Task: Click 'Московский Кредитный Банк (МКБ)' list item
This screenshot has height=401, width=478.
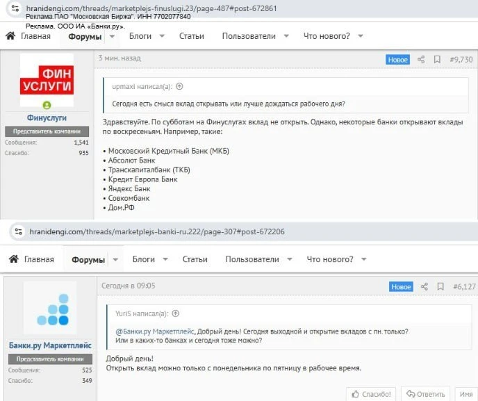Action: tap(169, 151)
